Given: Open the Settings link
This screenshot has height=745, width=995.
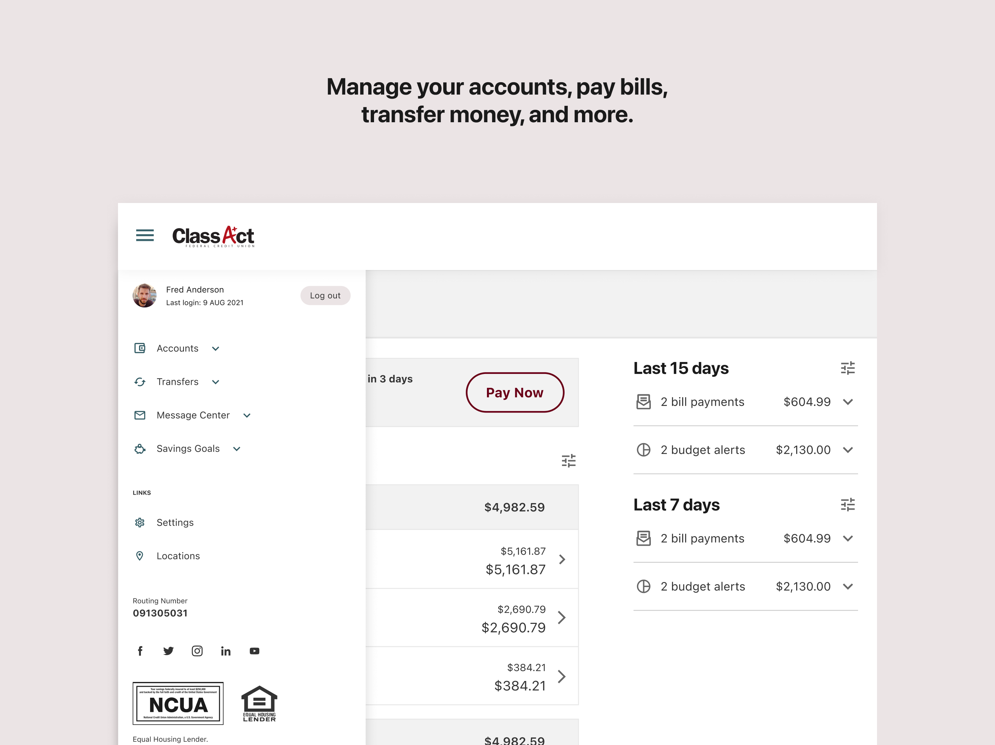Looking at the screenshot, I should (x=175, y=523).
